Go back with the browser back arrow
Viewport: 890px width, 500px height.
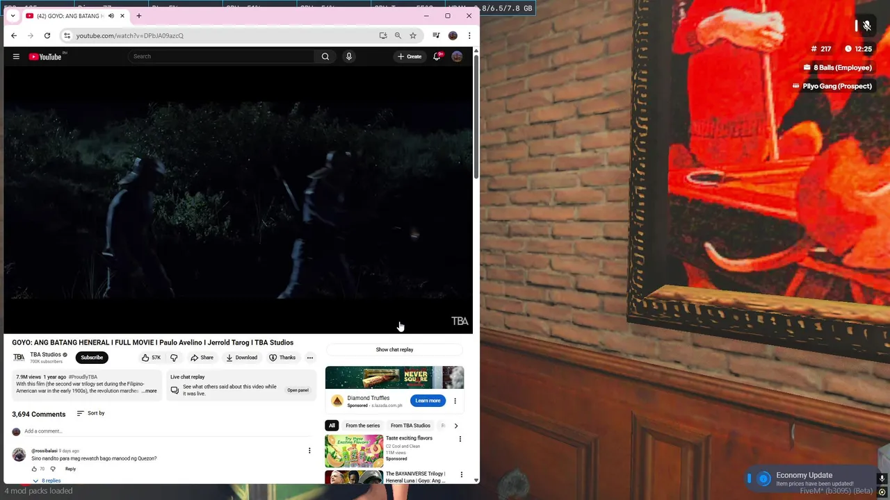pos(14,35)
